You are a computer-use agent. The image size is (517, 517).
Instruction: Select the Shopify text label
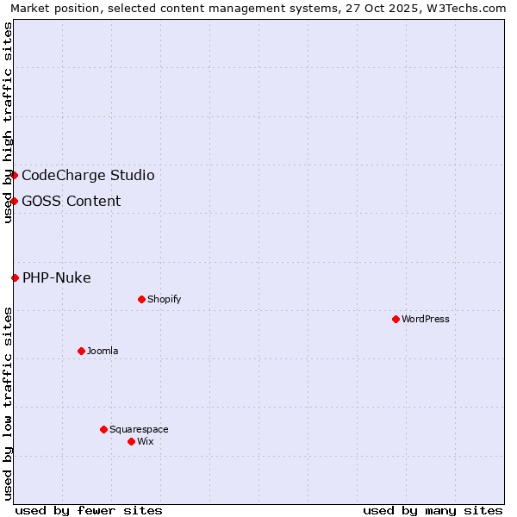click(x=164, y=300)
